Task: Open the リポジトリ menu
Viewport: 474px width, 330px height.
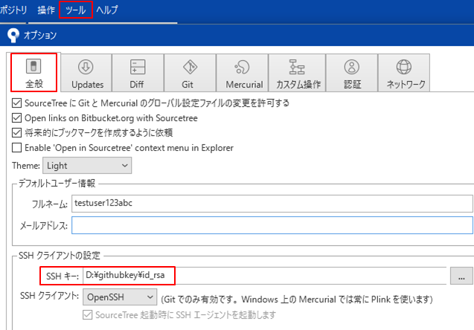Action: coord(13,10)
